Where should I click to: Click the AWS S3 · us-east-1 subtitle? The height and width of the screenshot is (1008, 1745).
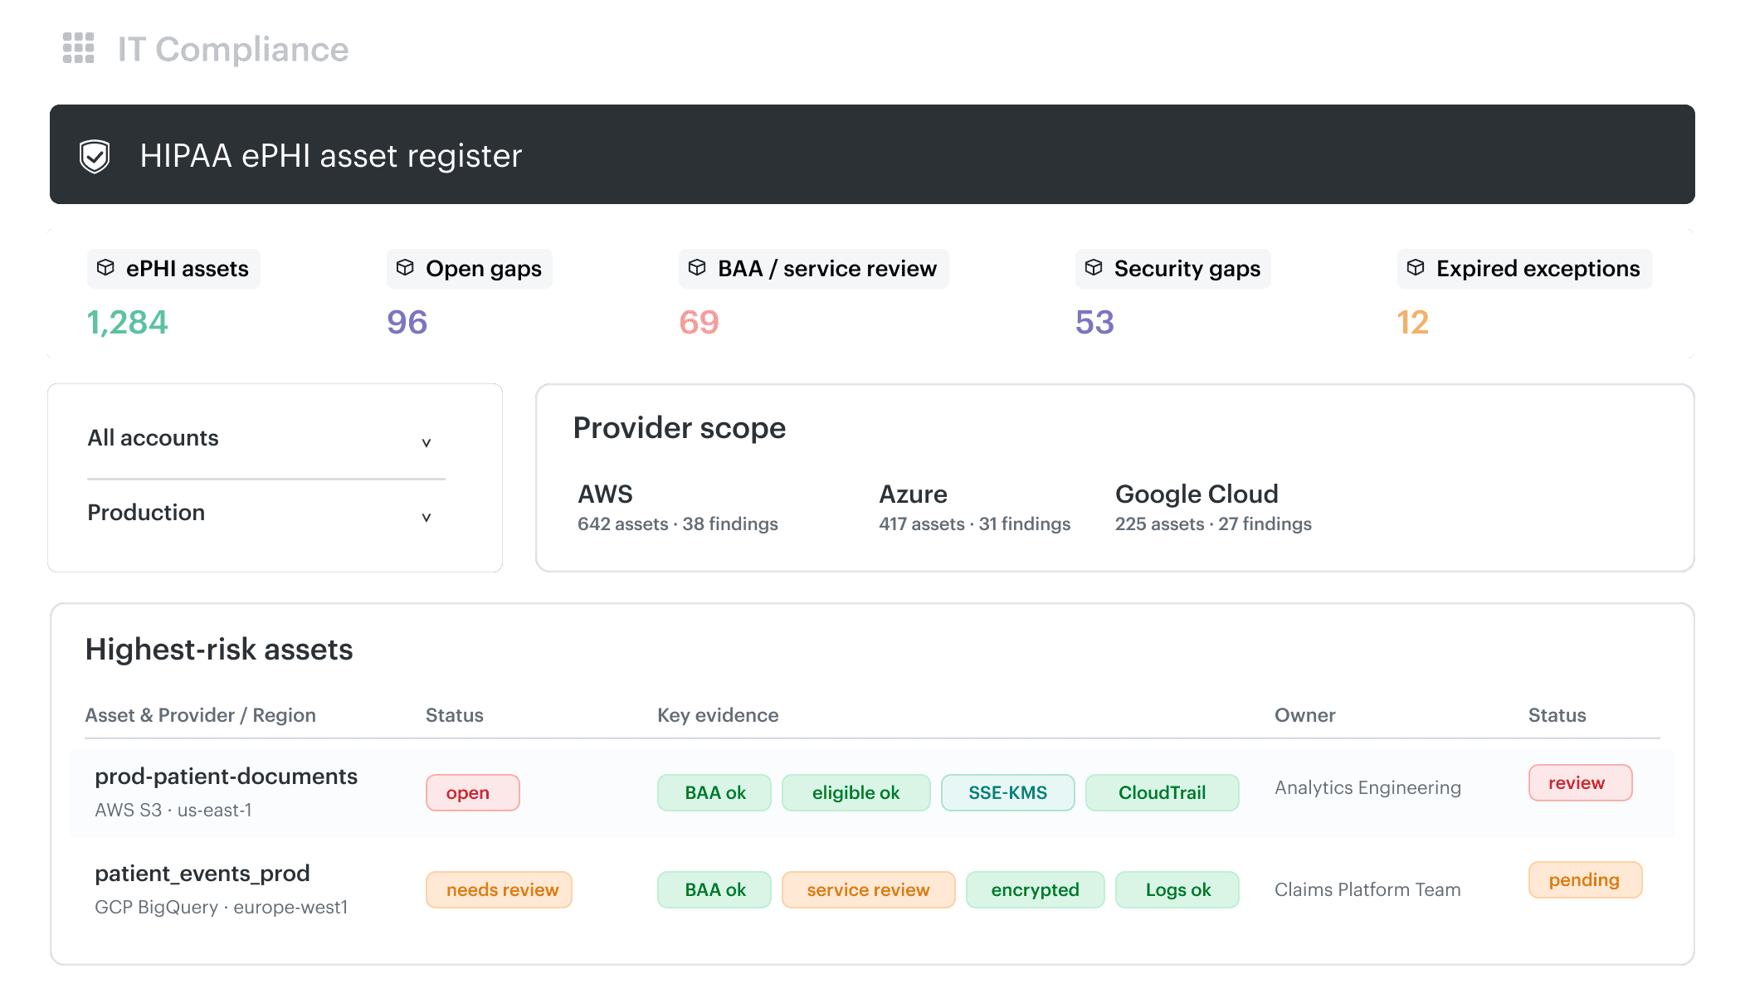tap(173, 811)
